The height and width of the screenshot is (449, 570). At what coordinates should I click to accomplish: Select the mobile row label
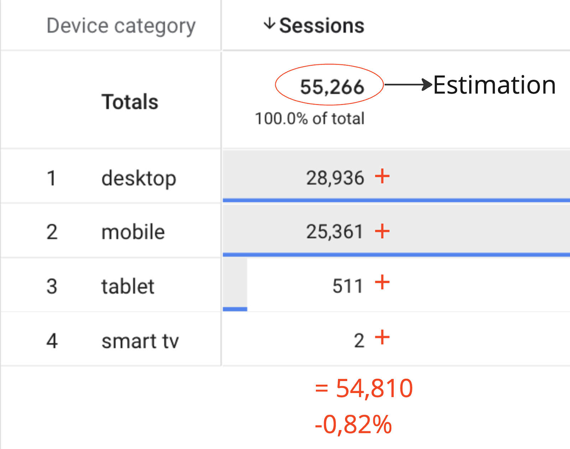coord(133,232)
